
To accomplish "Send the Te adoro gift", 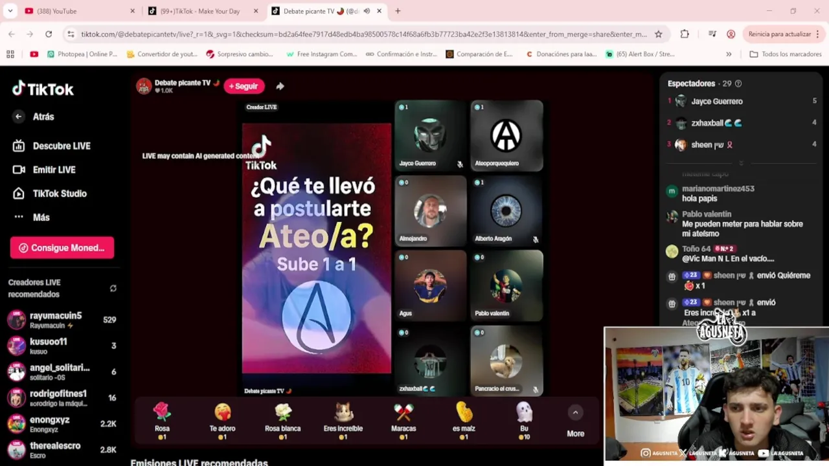I will (222, 421).
